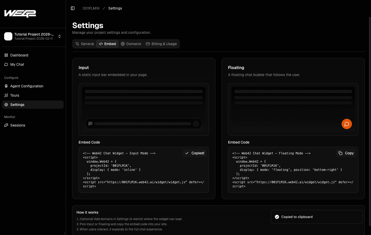The image size is (371, 235).
Task: Click the Web42 logo
Action: 20,14
